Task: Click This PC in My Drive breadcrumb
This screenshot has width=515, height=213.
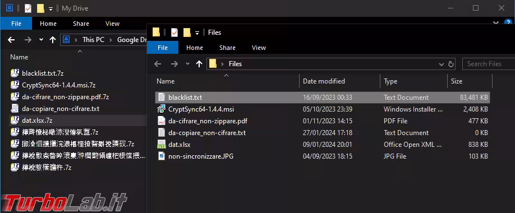Action: tap(93, 40)
